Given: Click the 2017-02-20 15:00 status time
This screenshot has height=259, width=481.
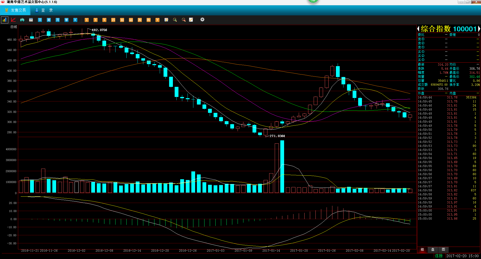Looking at the screenshot, I should pos(463,256).
